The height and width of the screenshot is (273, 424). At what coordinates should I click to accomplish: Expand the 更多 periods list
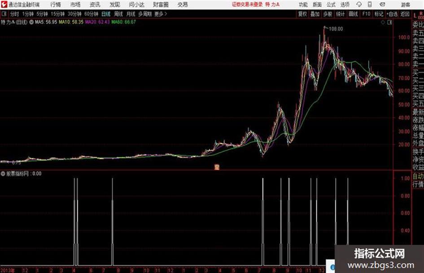click(x=161, y=14)
